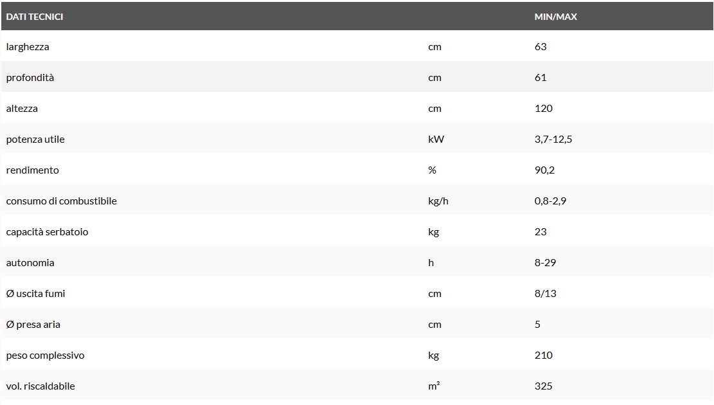Image resolution: width=714 pixels, height=405 pixels.
Task: Select the 90,2 efficiency value
Action: 545,170
